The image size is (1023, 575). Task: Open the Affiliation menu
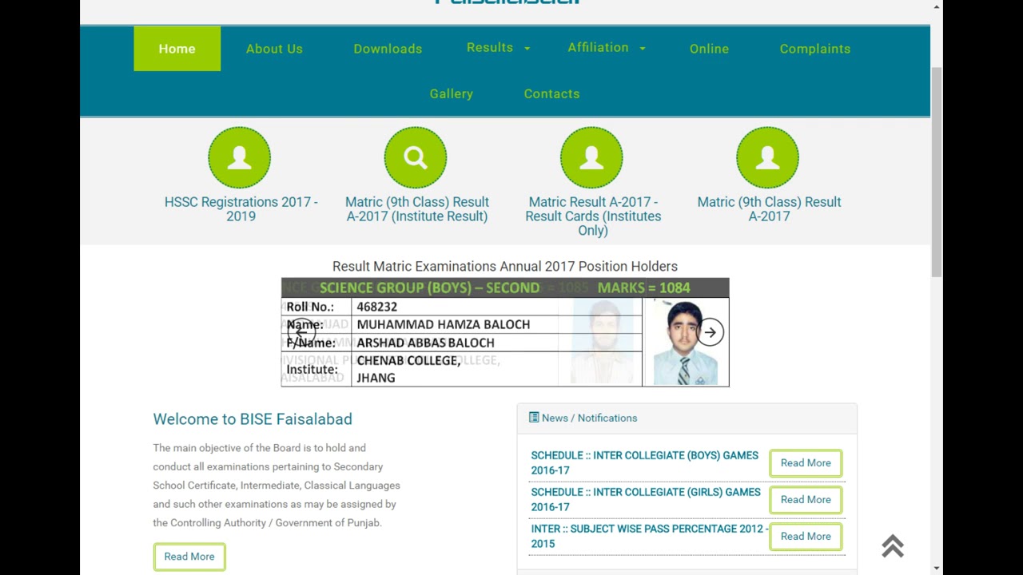(598, 48)
